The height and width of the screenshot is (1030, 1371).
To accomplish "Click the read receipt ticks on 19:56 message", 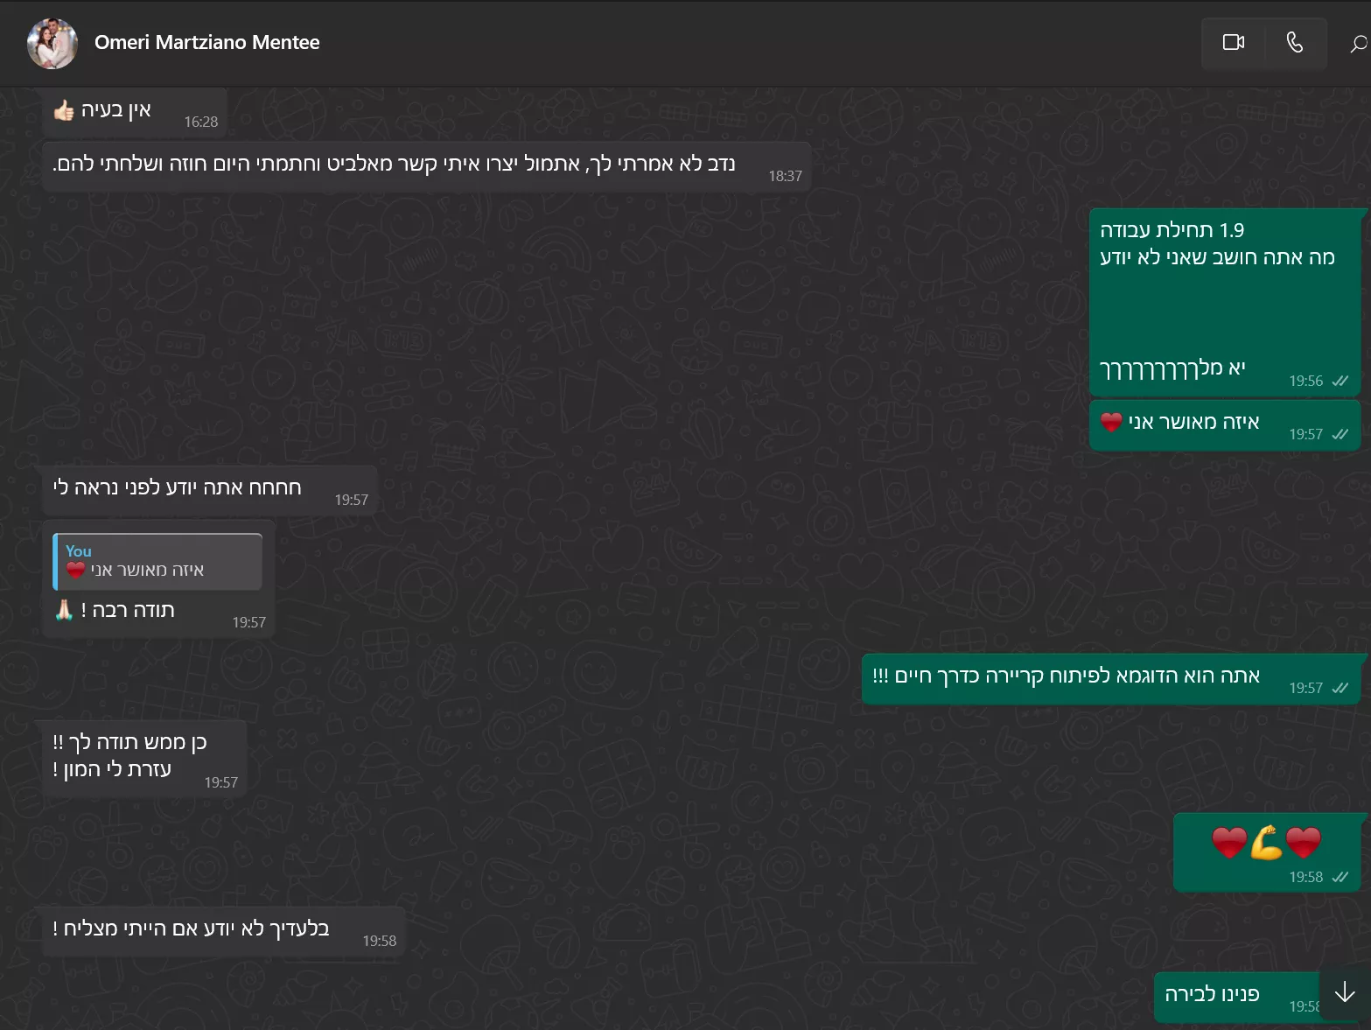I will (1340, 381).
